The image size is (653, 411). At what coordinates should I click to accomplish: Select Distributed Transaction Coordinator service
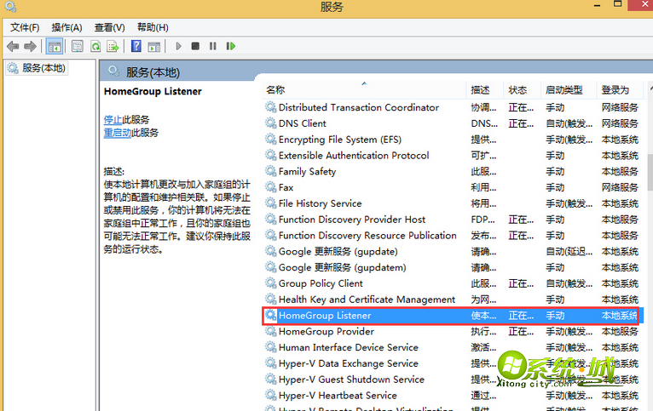(453, 107)
